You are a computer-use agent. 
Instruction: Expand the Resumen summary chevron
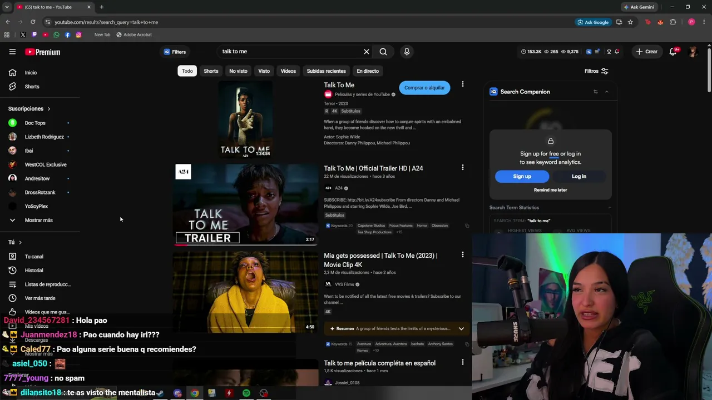pos(461,328)
